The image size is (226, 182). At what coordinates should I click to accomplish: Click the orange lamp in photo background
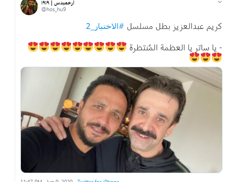coord(68,104)
